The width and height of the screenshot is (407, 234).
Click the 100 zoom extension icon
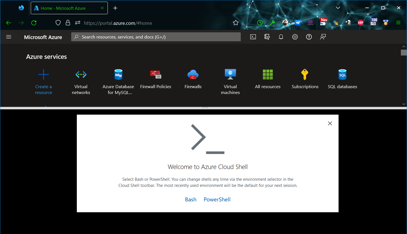pos(373,22)
